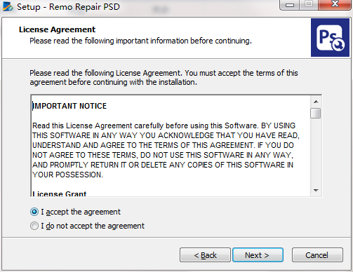Click the License Agreement page heading
The image size is (353, 272).
58,29
